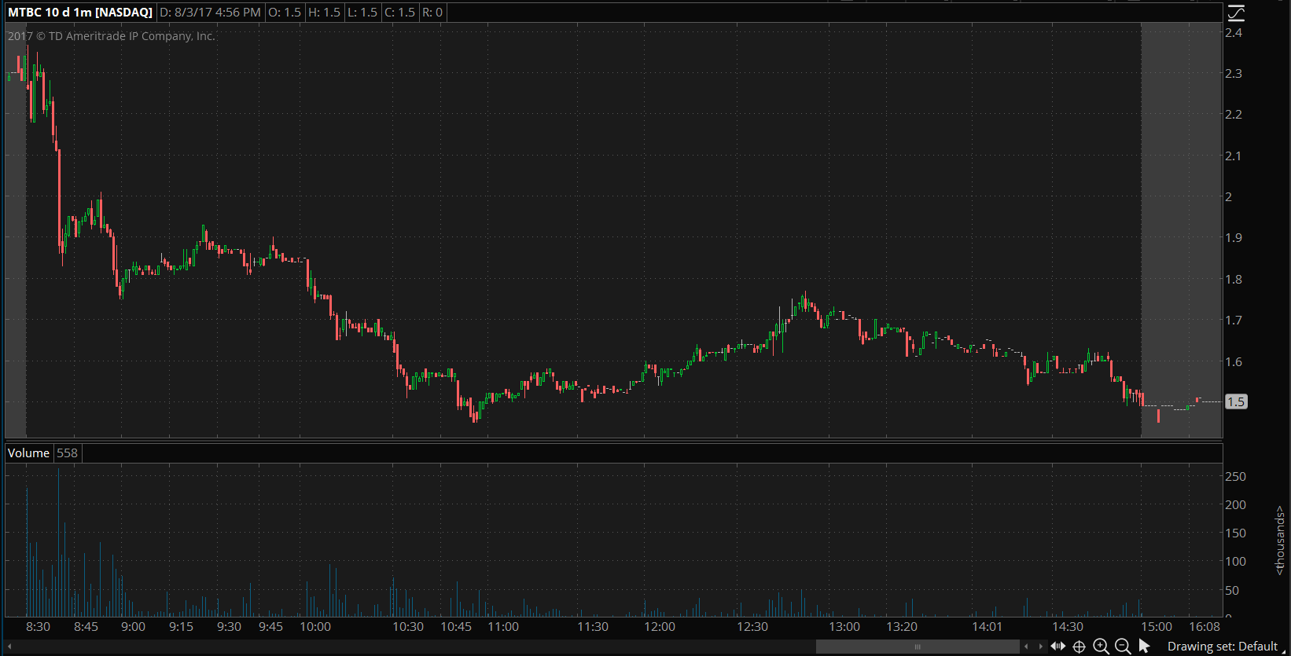The image size is (1291, 656).
Task: Click the MTBC 10 d 1m [NASDAQ] chart title
Action: coord(80,13)
